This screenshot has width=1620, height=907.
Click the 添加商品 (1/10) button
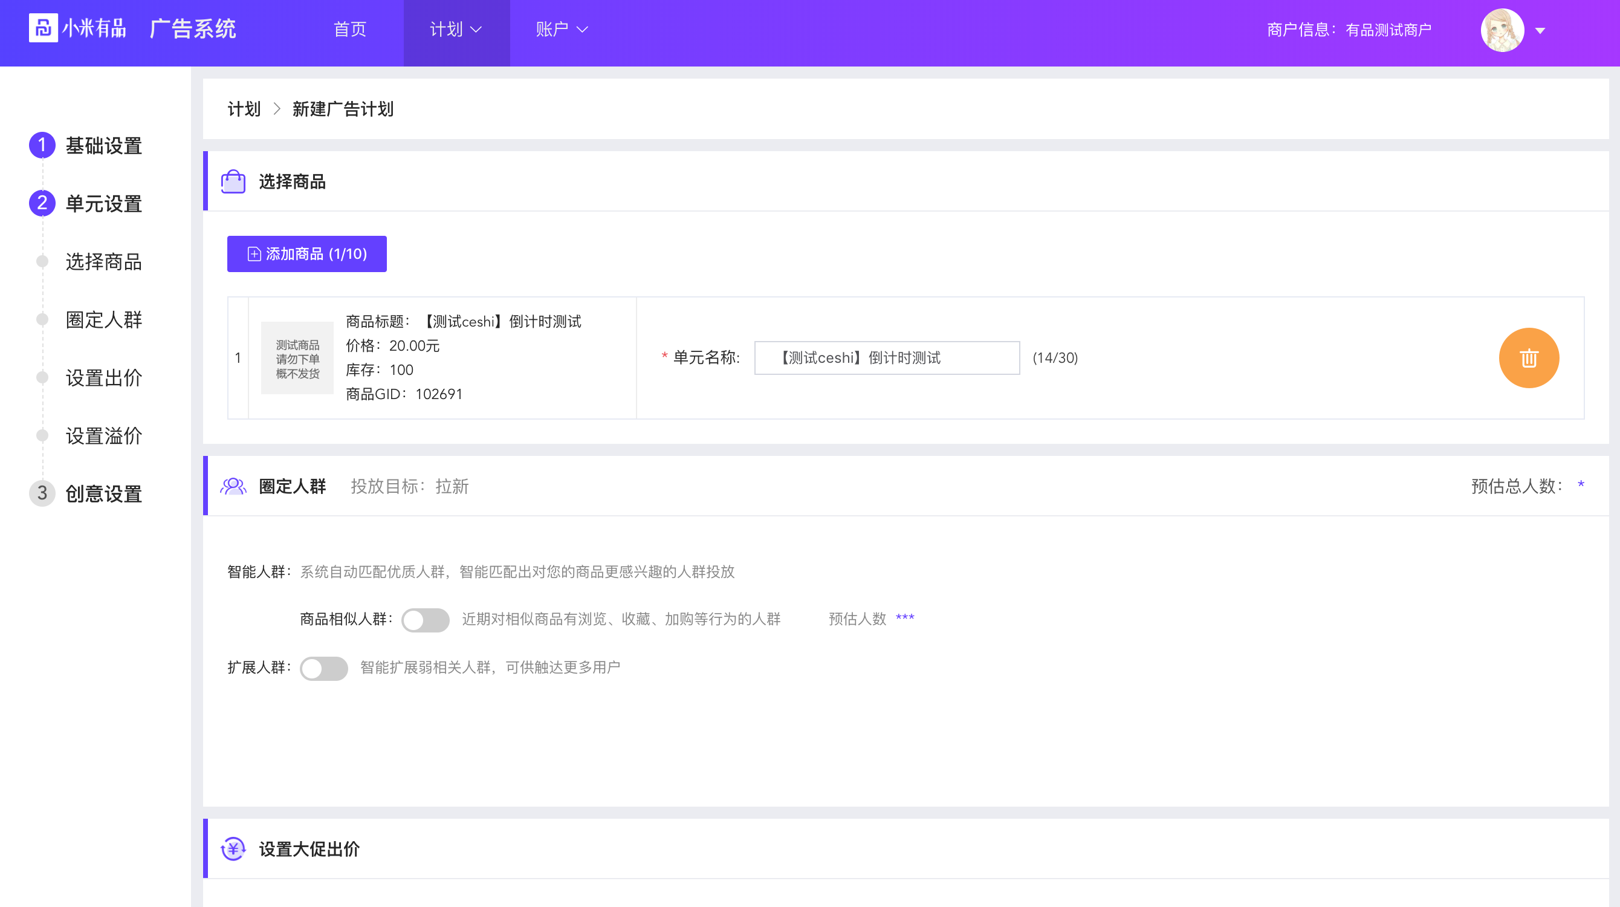point(307,254)
